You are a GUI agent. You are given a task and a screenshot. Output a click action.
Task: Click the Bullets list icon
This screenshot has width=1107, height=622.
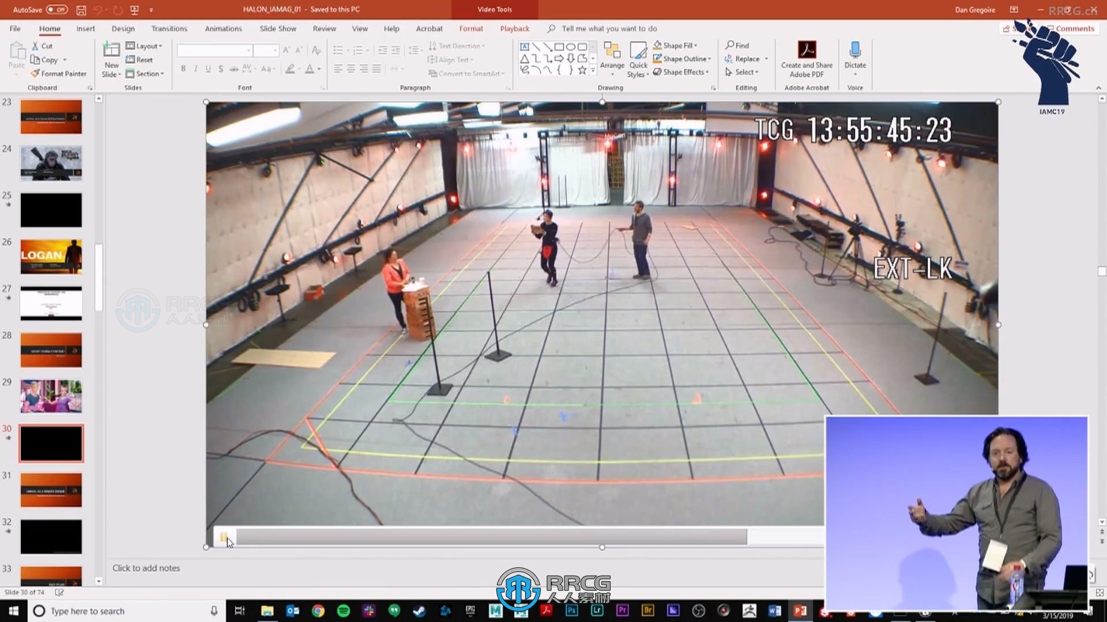coord(338,51)
